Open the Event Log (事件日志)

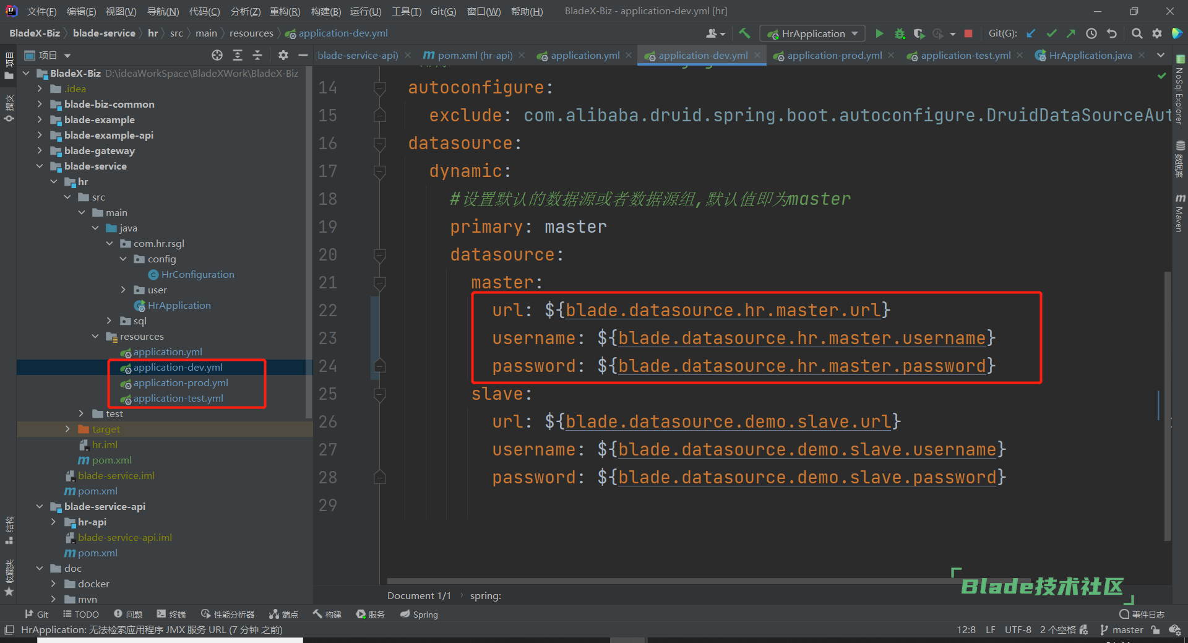(x=1142, y=614)
